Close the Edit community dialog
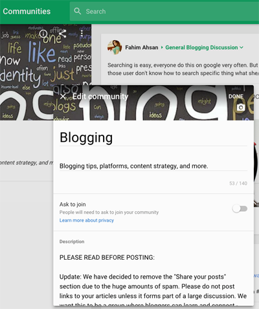The height and width of the screenshot is (309, 259). (63, 97)
